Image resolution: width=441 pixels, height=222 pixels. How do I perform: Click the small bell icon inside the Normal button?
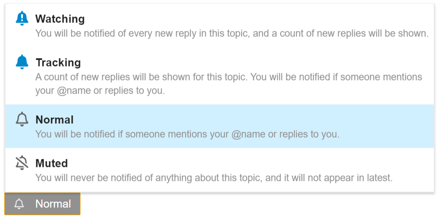click(x=19, y=204)
